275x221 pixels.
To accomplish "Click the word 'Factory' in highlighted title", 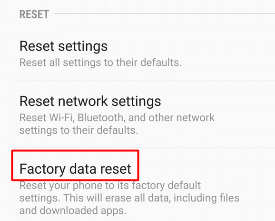I will point(42,169).
